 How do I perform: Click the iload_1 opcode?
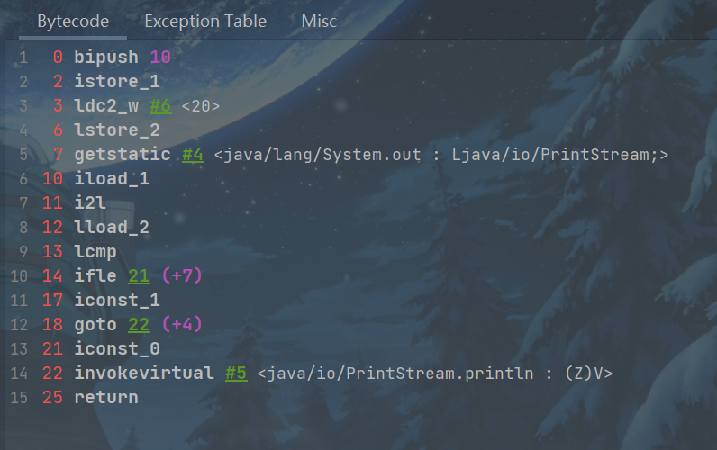coord(112,179)
